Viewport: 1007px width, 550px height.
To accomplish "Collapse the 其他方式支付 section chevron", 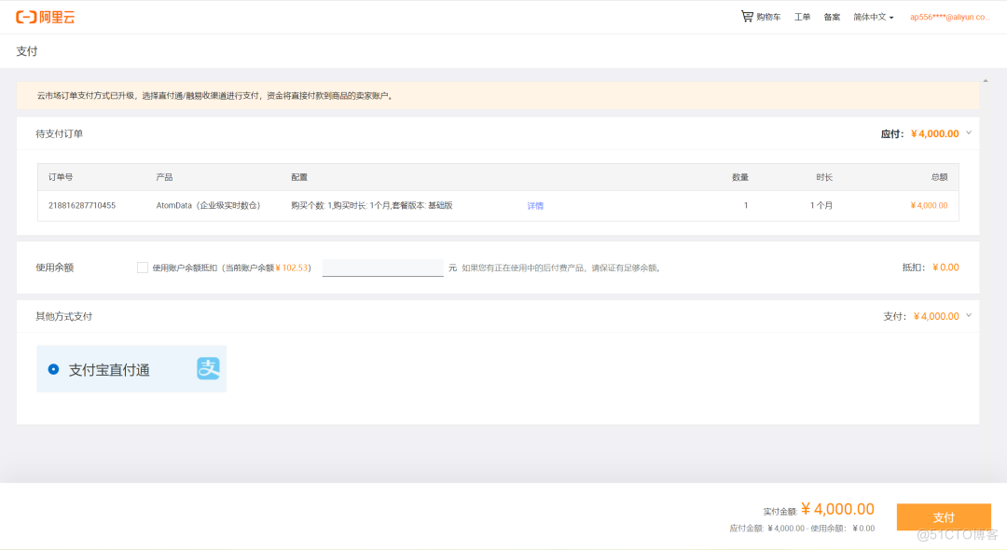I will tap(969, 315).
